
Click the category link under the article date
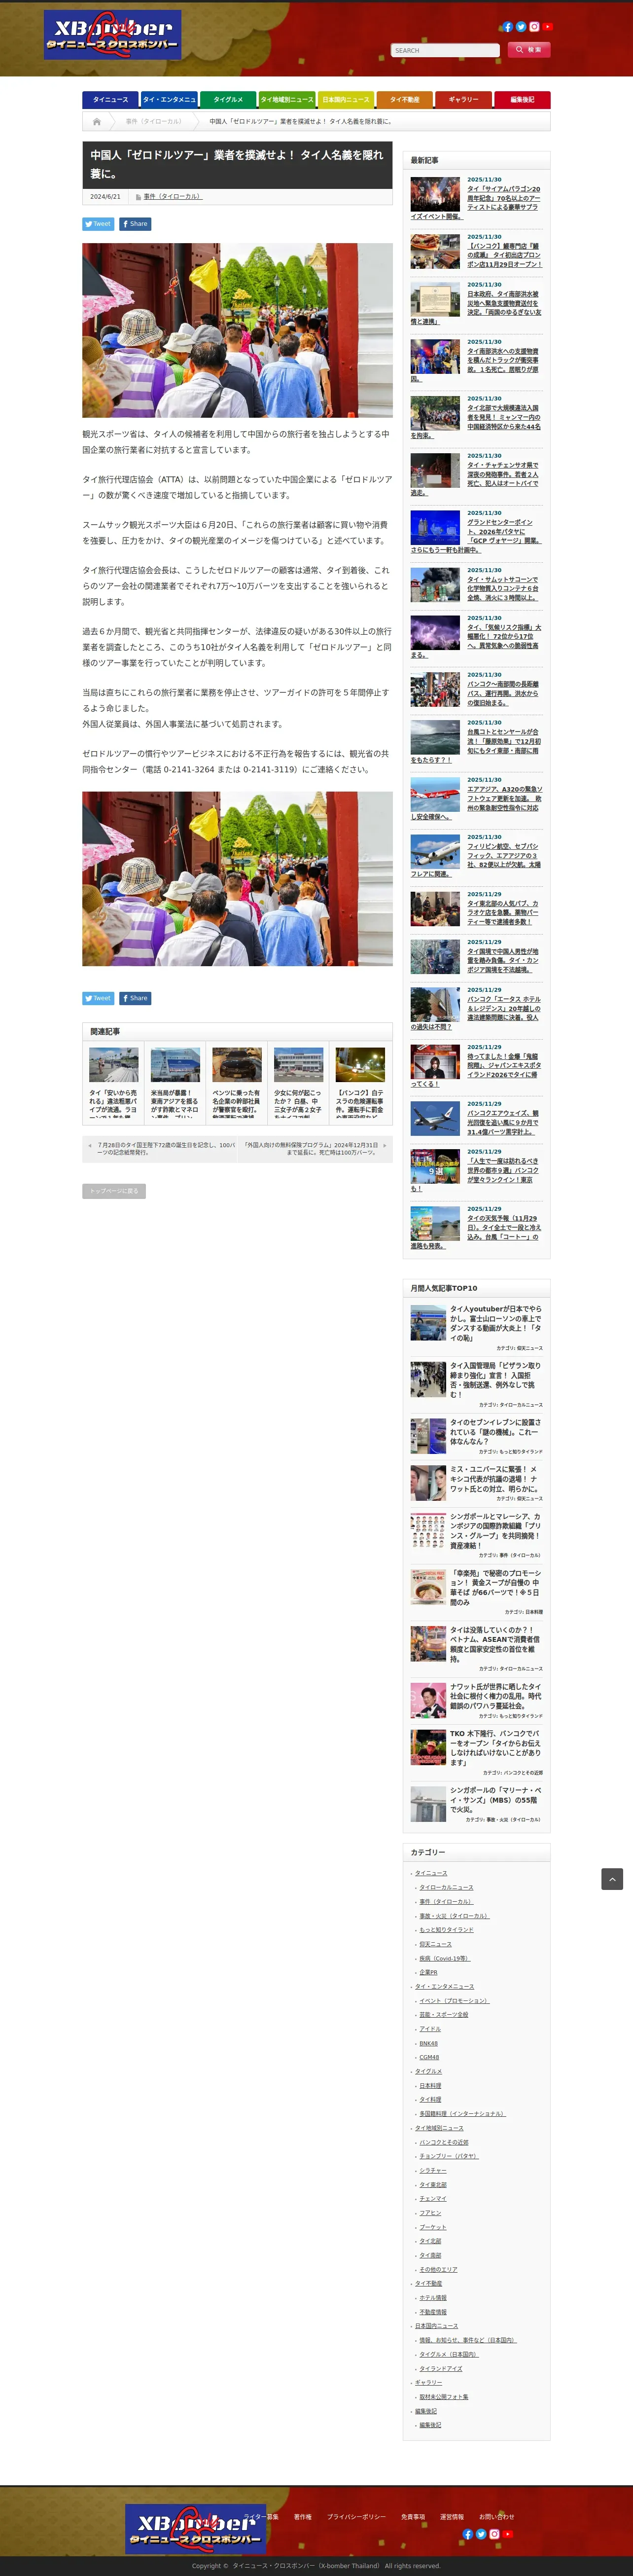[x=172, y=196]
